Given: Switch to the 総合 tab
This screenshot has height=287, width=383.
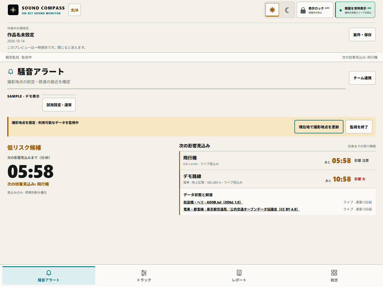Looking at the screenshot, I should tap(334, 276).
